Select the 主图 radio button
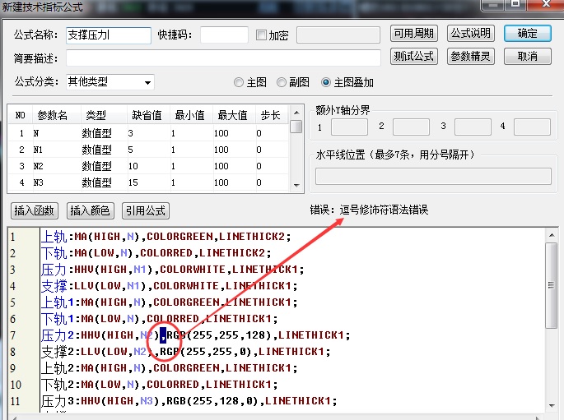This screenshot has width=564, height=420. (x=239, y=82)
